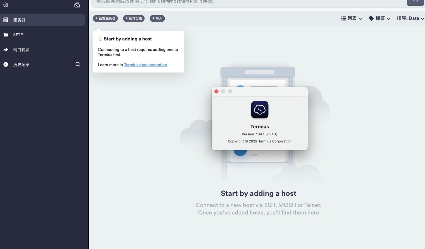Click the servers icon beside 服务器
Viewport: 425px width, 249px height.
pos(6,20)
